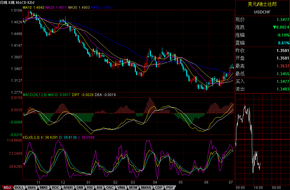Choose the OSC indicator tab
290x190 pixels.
pyautogui.click(x=110, y=188)
